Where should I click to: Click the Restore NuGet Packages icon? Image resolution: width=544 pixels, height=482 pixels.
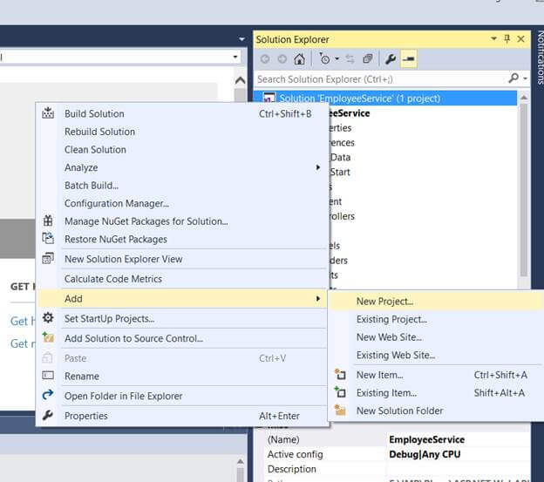coord(48,239)
